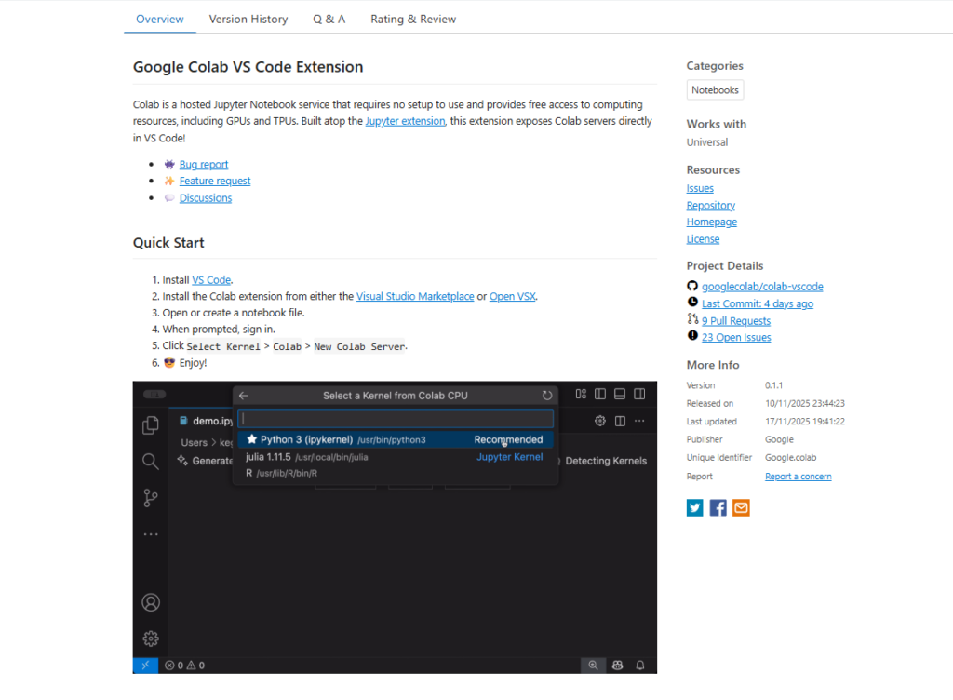The width and height of the screenshot is (953, 700).
Task: Show more sidebar items via ellipsis
Action: 151,534
